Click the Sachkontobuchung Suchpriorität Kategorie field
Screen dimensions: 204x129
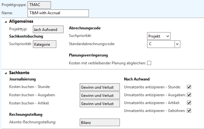[44, 44]
